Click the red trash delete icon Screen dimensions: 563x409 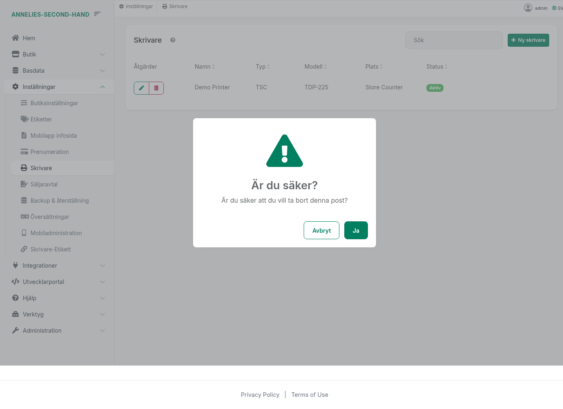157,88
